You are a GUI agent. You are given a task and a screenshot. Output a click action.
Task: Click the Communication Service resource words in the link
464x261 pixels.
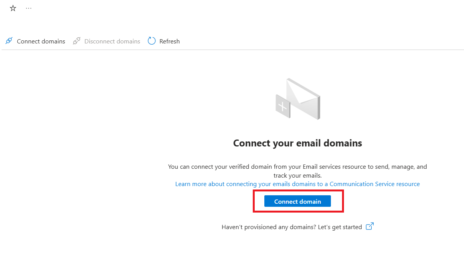(x=374, y=184)
